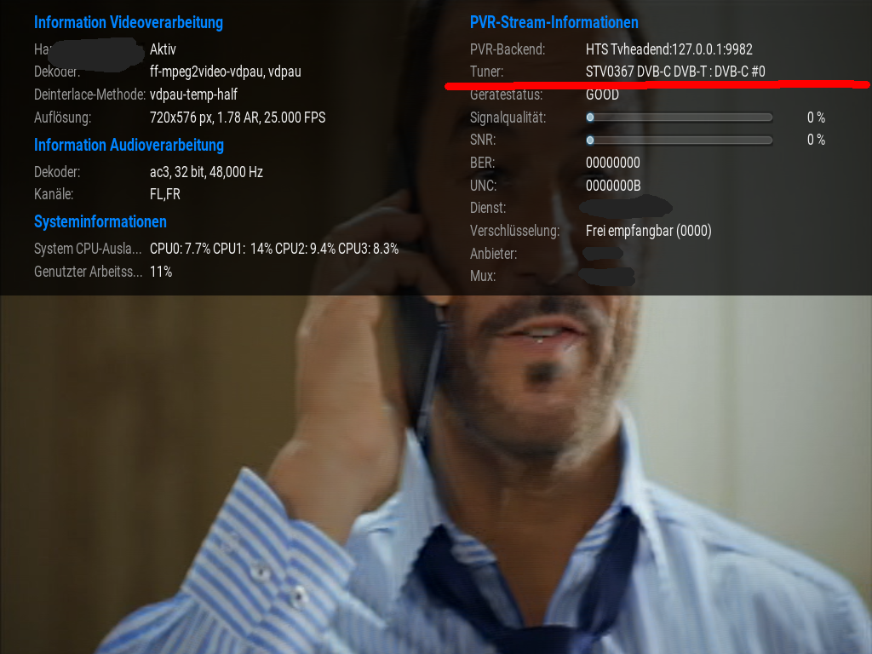Image resolution: width=872 pixels, height=654 pixels.
Task: Select the 'HTS Tvheadend:127.0.0.1:9982' backend value
Action: click(x=669, y=49)
